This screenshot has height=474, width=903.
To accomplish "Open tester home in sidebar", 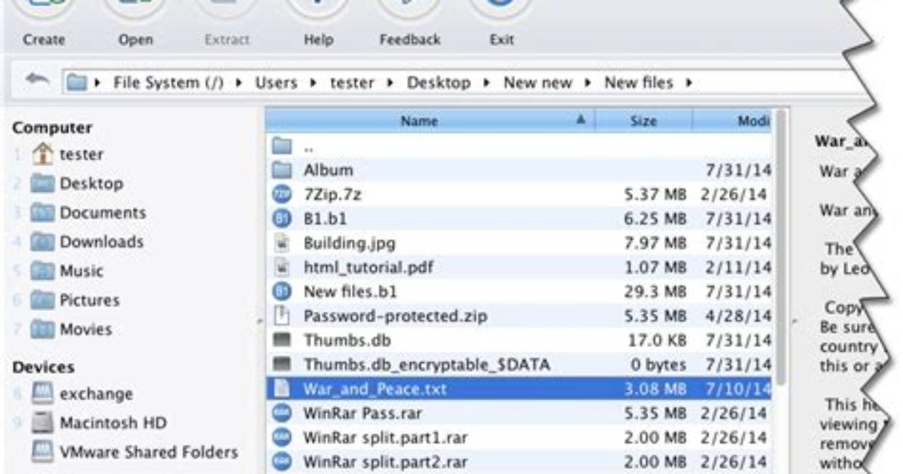I will point(68,155).
